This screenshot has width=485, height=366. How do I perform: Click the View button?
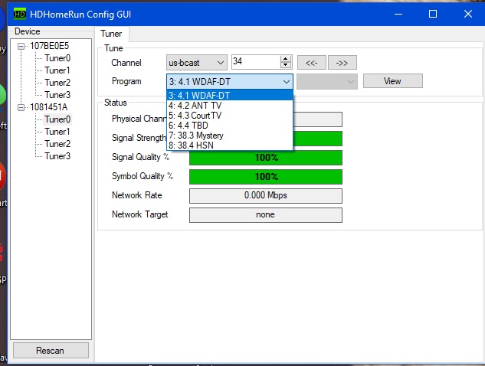(393, 81)
